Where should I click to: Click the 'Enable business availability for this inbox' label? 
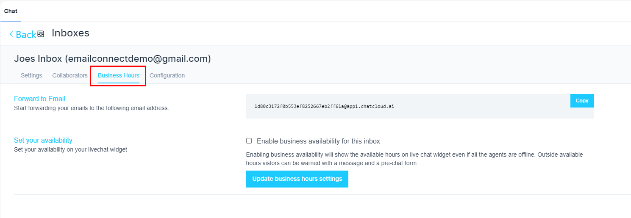point(318,141)
